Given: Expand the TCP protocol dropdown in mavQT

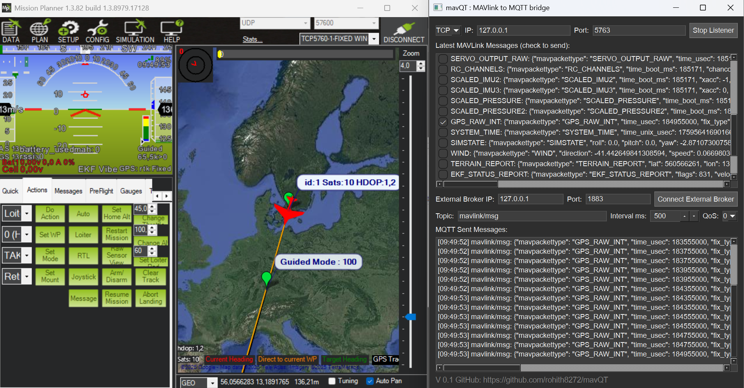Looking at the screenshot, I should (456, 30).
